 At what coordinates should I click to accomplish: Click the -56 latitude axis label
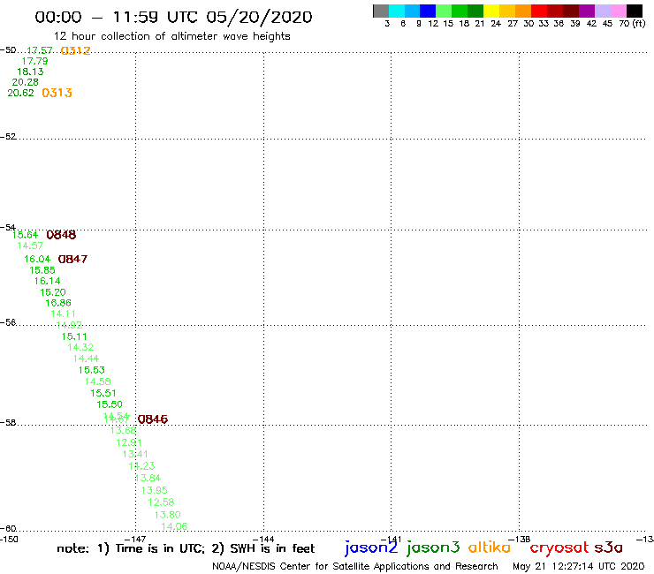coord(8,322)
